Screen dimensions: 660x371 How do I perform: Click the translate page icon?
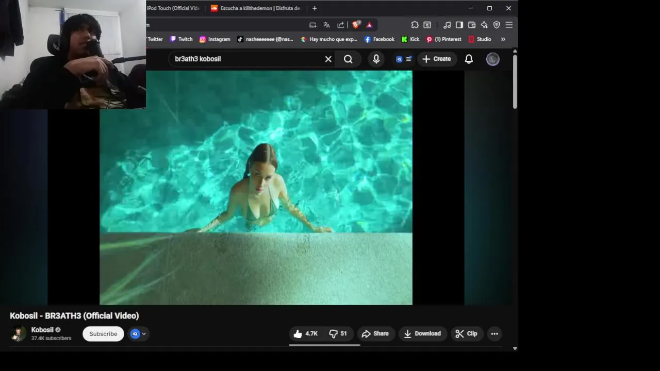coord(326,25)
